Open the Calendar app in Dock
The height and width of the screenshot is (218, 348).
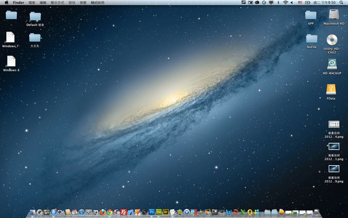click(75, 212)
